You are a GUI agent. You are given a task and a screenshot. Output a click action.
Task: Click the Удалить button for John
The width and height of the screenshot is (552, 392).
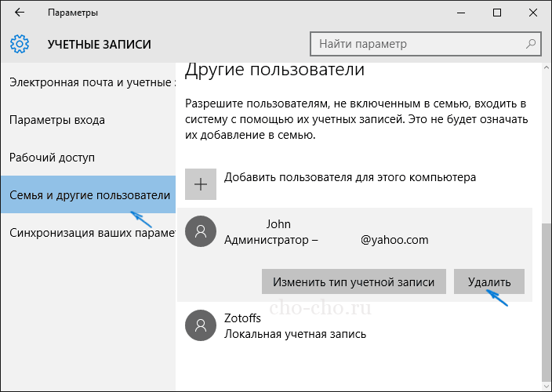pos(488,281)
